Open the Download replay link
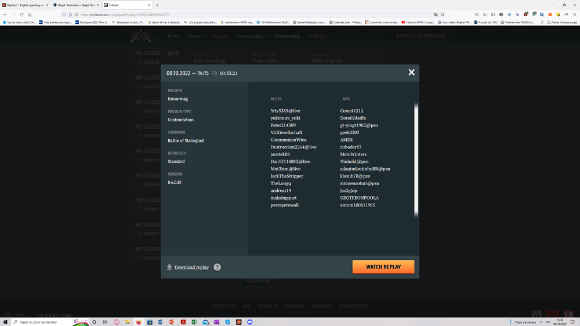The width and height of the screenshot is (580, 326). coord(191,267)
